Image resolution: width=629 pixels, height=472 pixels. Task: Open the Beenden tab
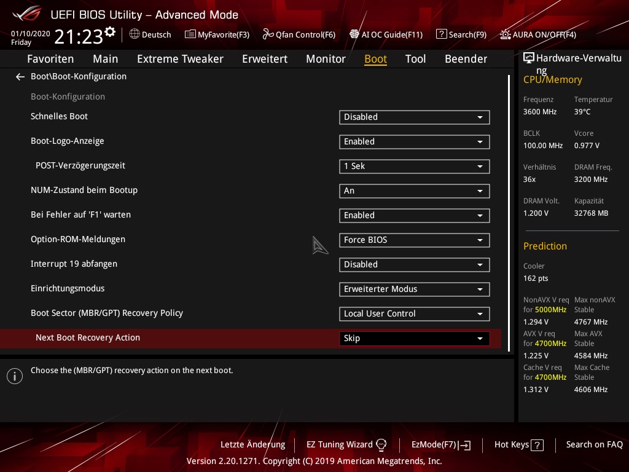tap(466, 59)
